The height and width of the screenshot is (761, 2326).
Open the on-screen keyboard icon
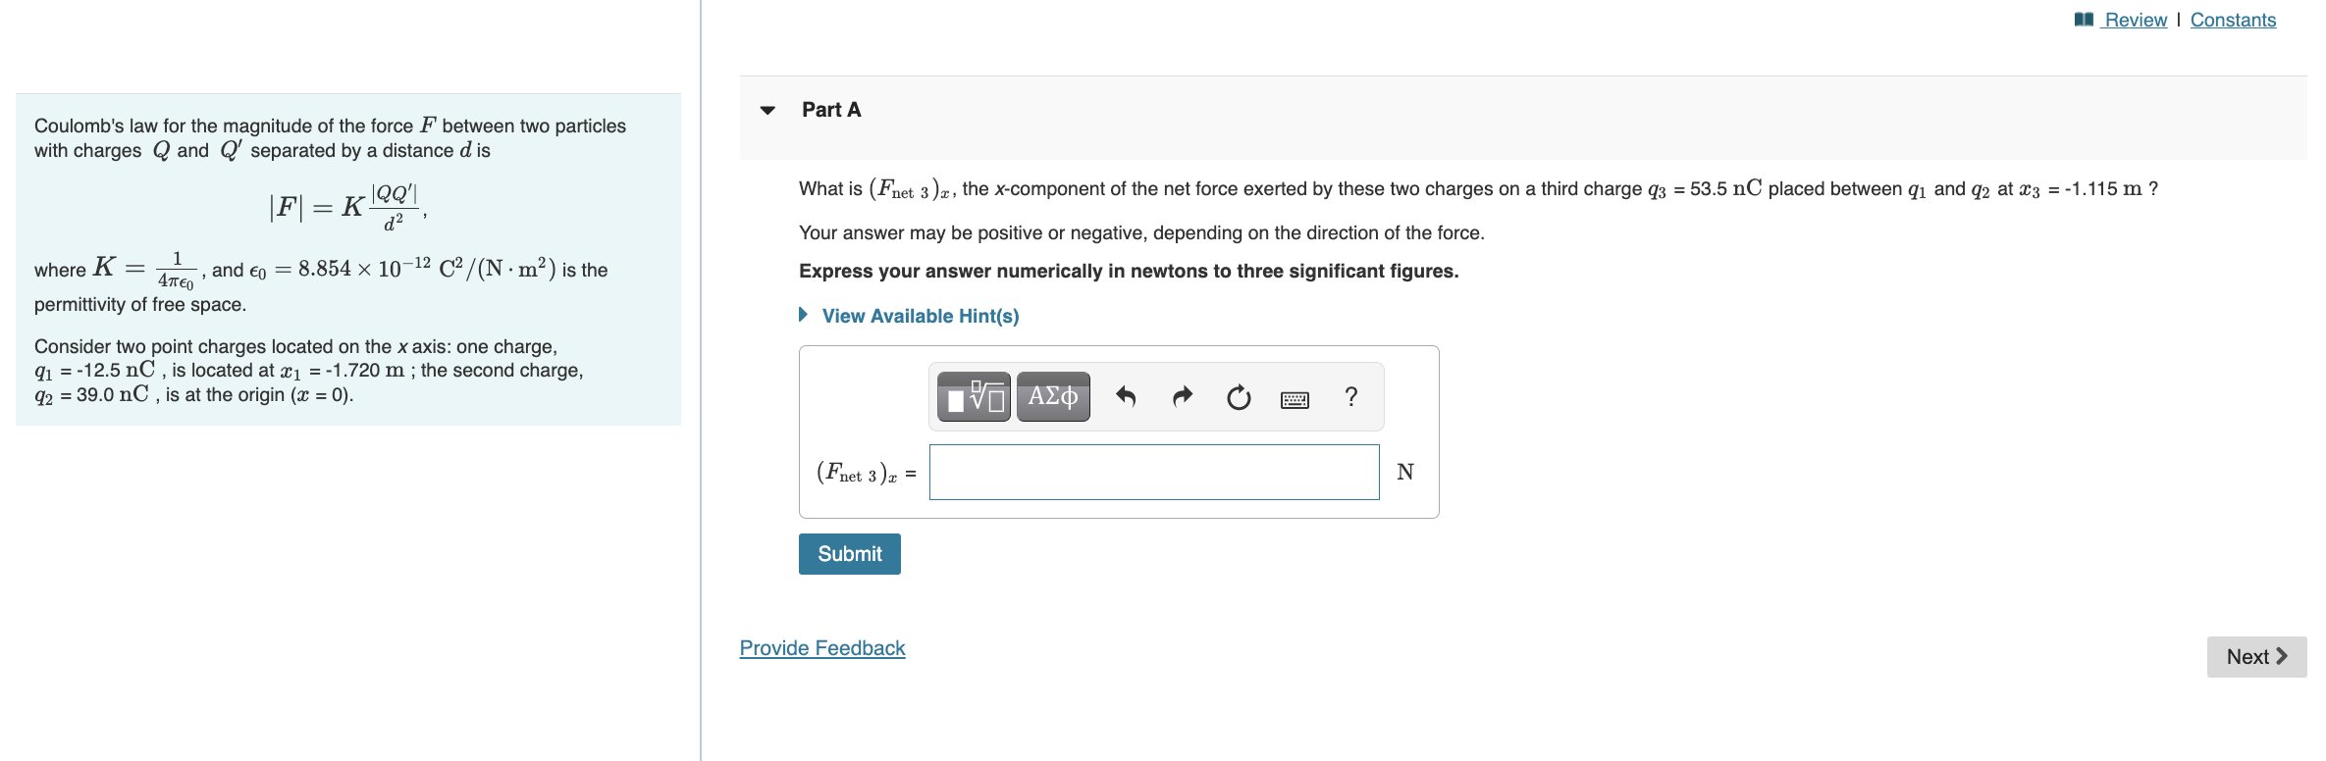point(1295,396)
